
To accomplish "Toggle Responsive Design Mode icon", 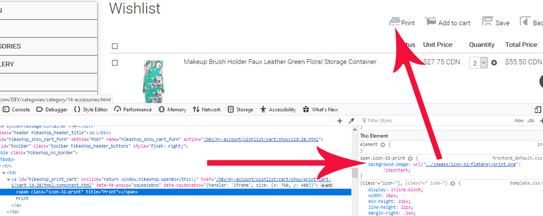I will click(x=538, y=110).
